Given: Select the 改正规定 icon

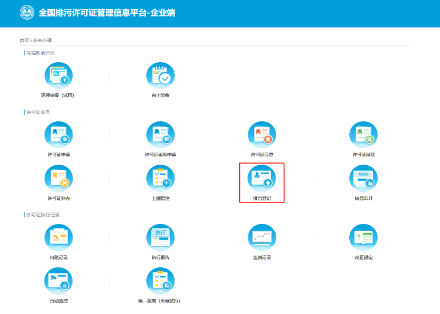Looking at the screenshot, I should pos(363,238).
